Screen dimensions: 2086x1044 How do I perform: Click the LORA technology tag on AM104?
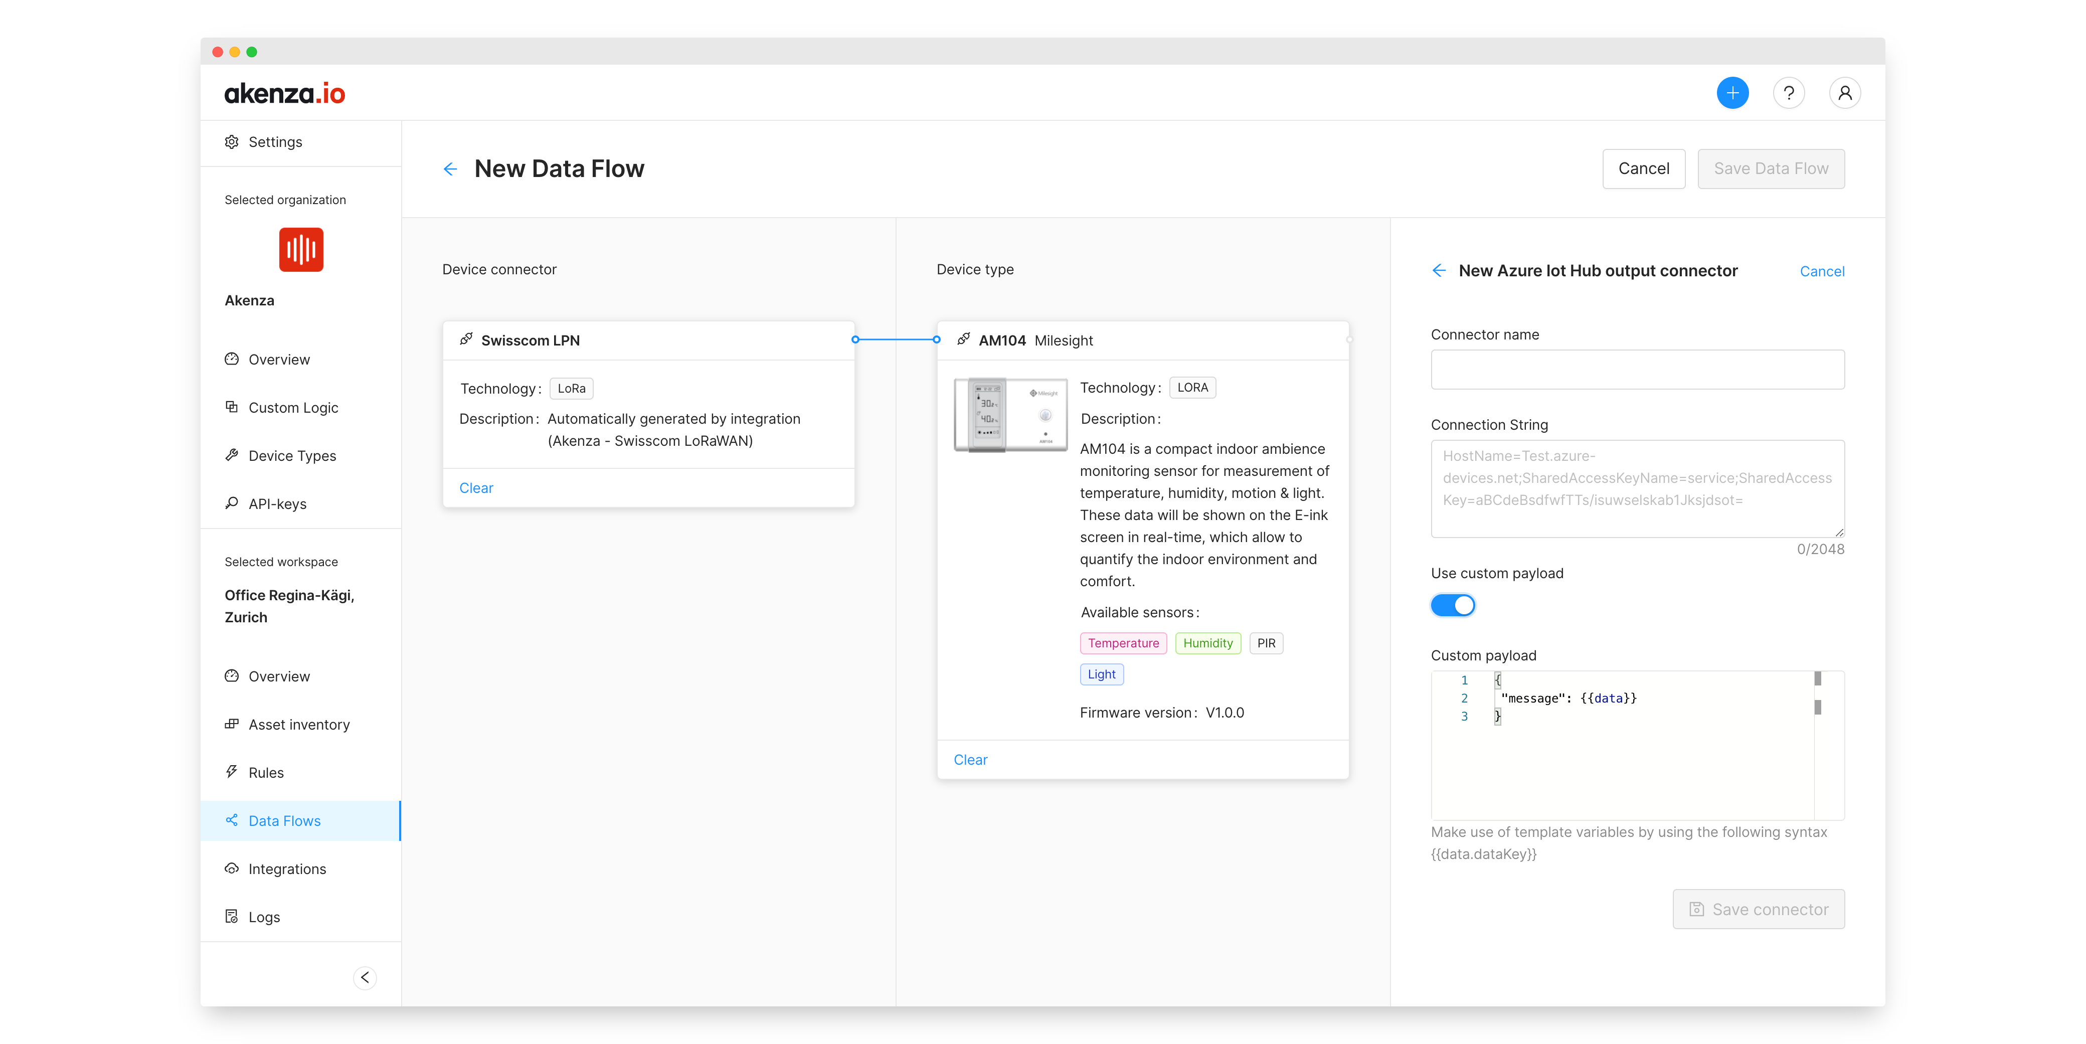(1192, 388)
